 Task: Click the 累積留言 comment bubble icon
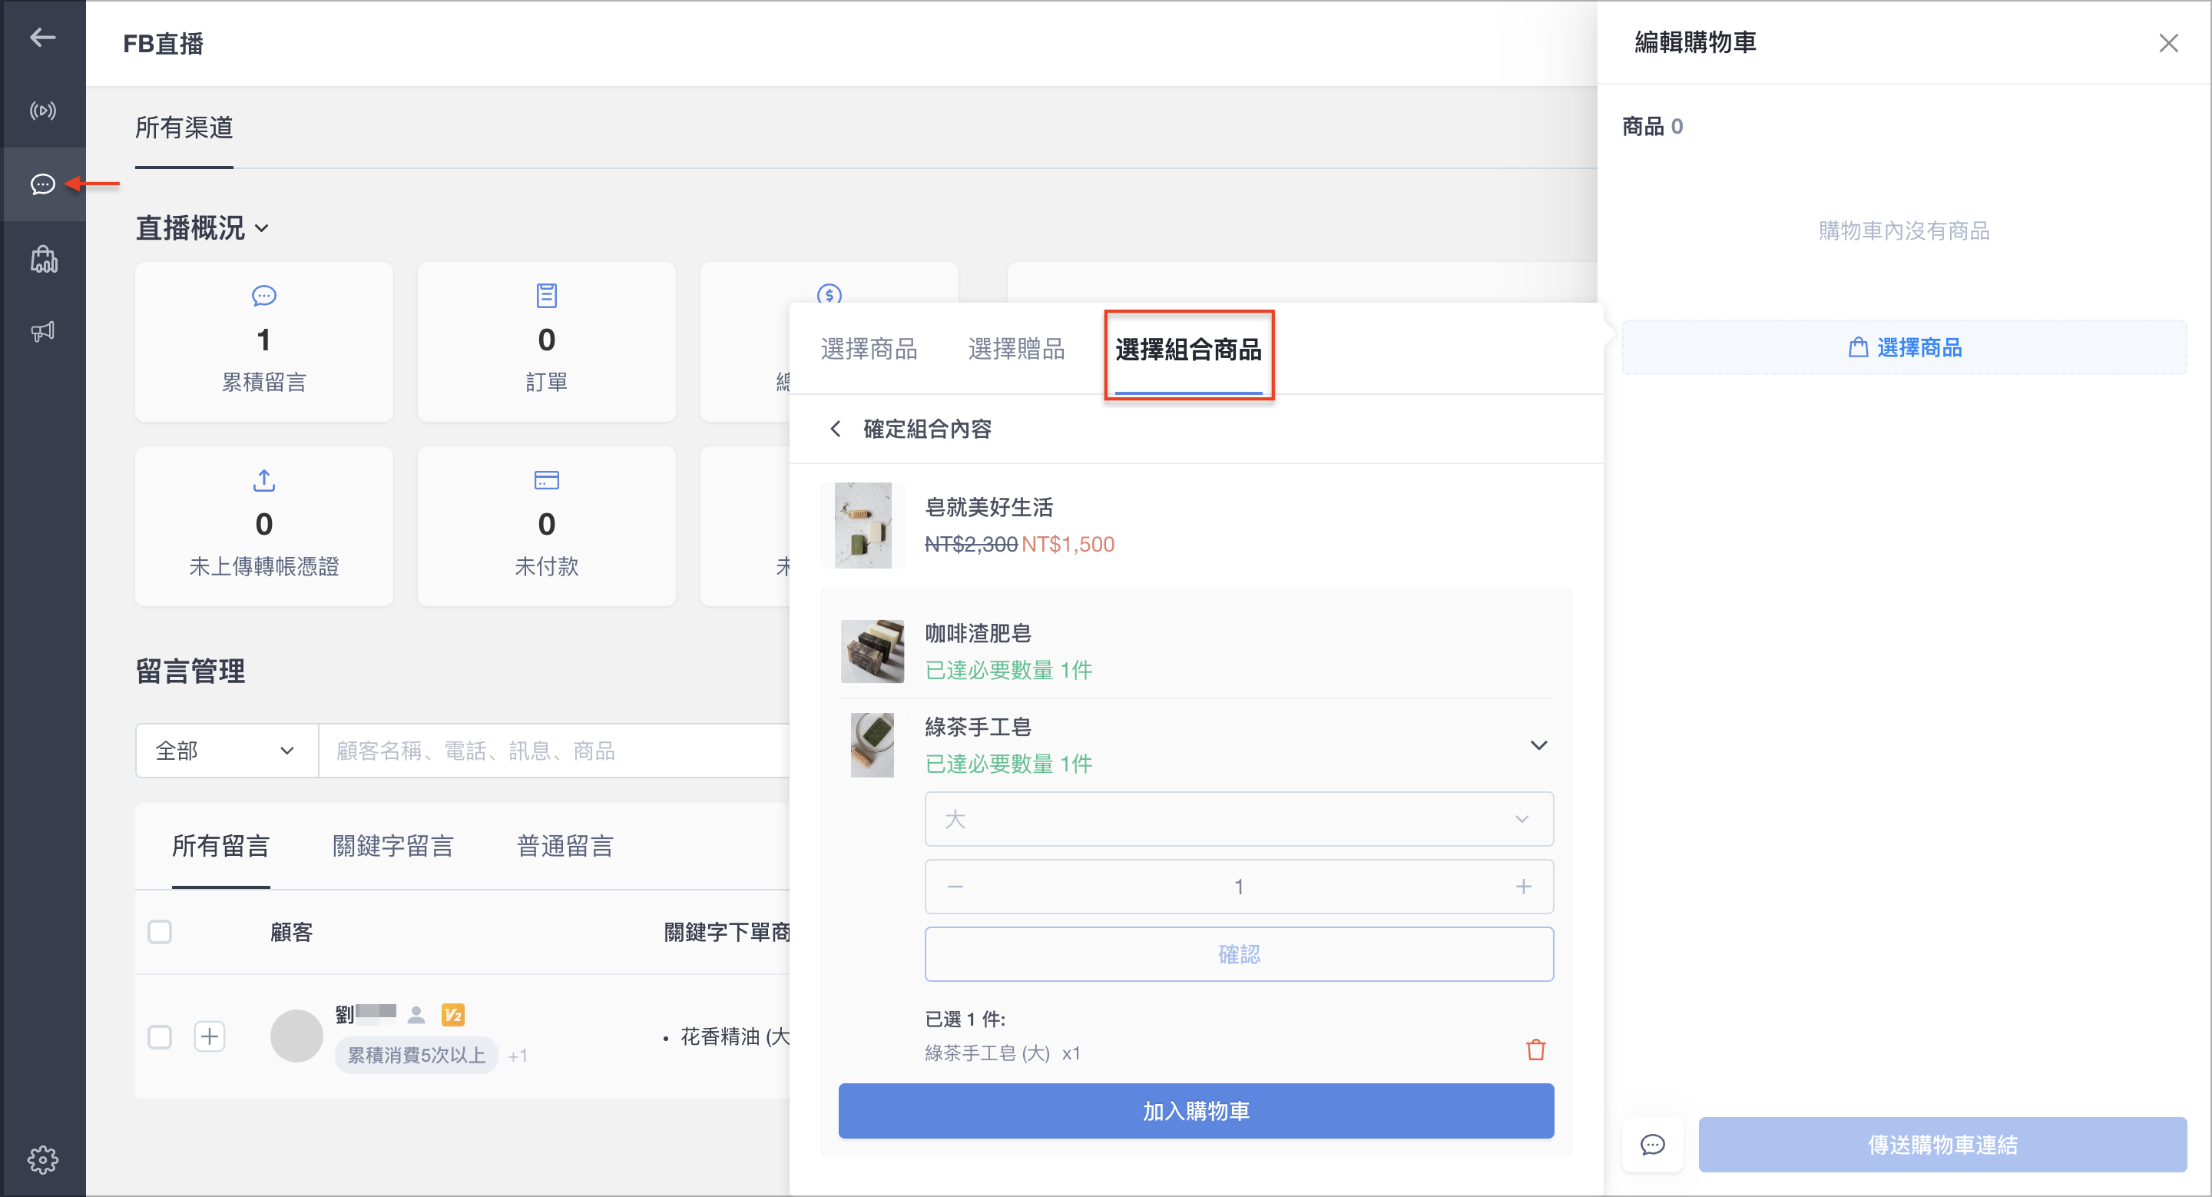(x=263, y=295)
